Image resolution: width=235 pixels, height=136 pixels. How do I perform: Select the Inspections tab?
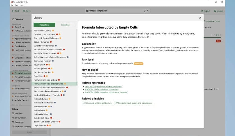(44, 25)
